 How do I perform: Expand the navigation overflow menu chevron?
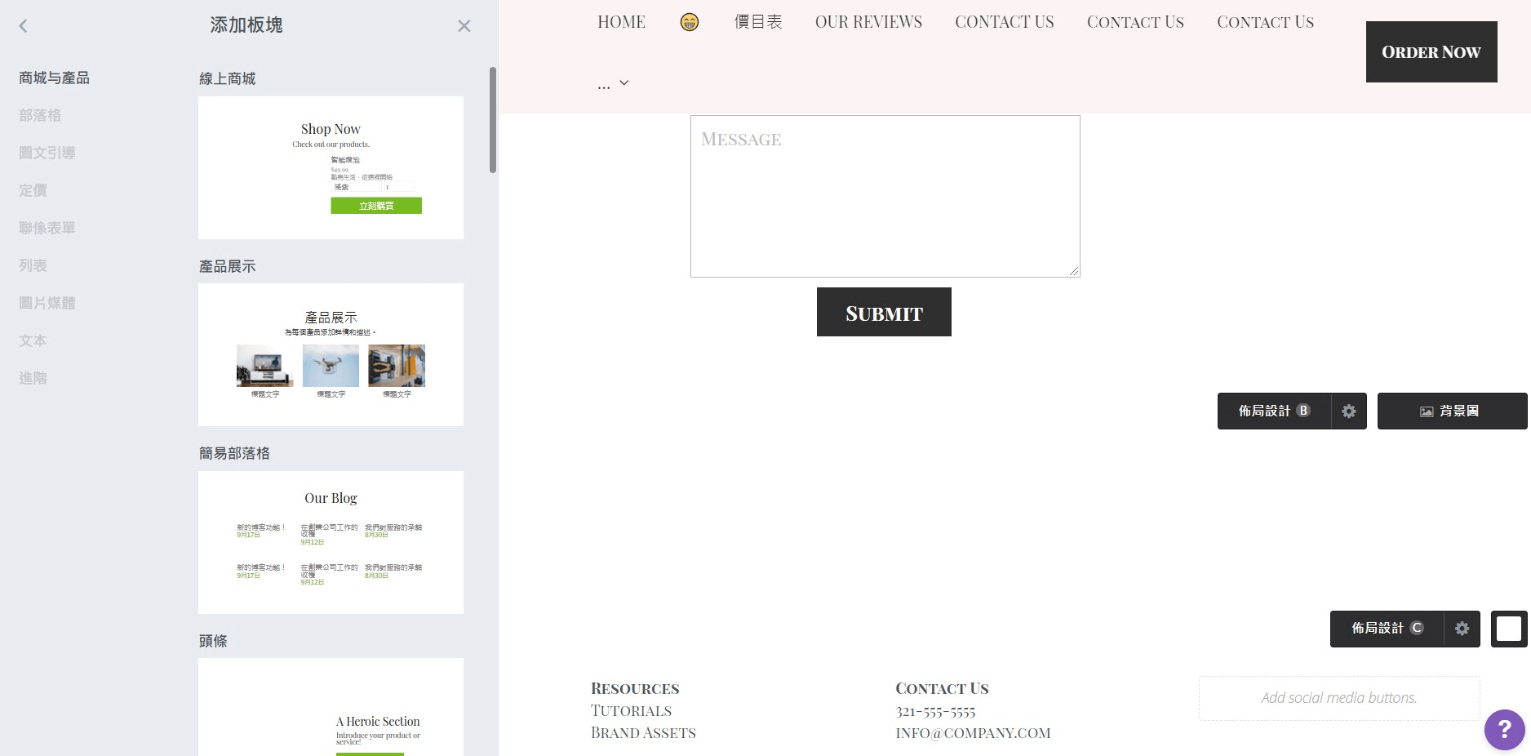pos(623,83)
